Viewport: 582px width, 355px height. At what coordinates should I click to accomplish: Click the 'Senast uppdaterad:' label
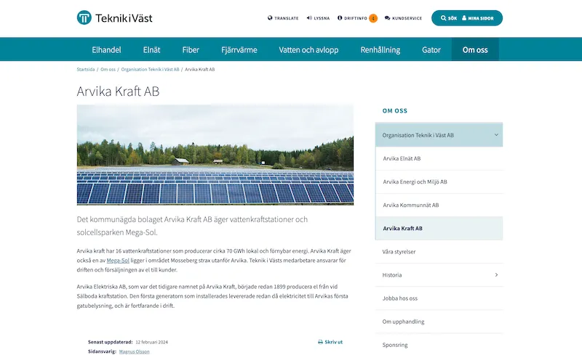coord(111,342)
